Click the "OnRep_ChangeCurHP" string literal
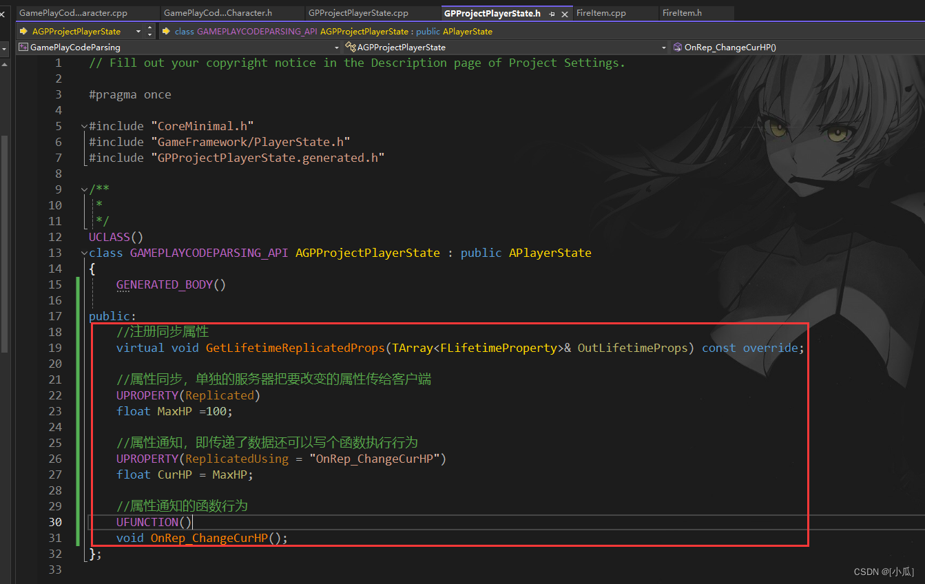Image resolution: width=925 pixels, height=584 pixels. coord(375,459)
